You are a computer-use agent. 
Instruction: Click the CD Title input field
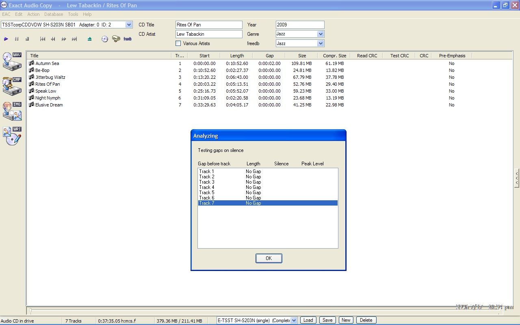coord(209,25)
